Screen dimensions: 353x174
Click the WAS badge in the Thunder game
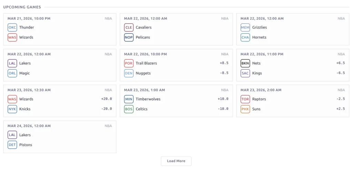(12, 37)
